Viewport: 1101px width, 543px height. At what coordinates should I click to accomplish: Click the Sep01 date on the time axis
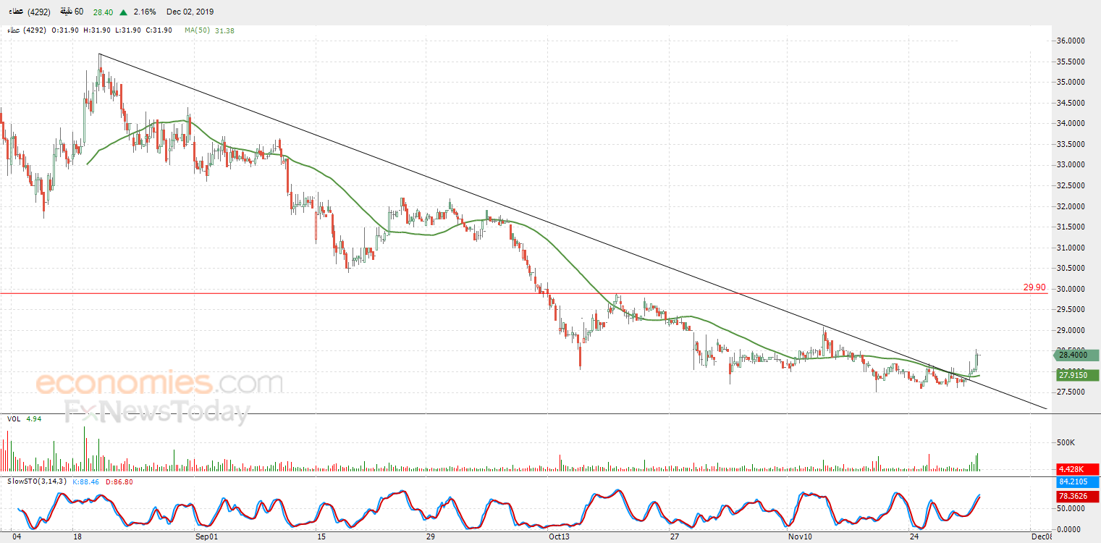pyautogui.click(x=206, y=536)
